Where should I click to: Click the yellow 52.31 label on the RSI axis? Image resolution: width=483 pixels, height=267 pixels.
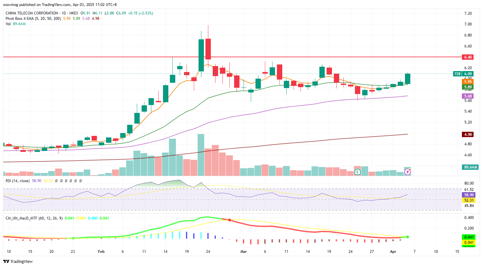tap(469, 200)
